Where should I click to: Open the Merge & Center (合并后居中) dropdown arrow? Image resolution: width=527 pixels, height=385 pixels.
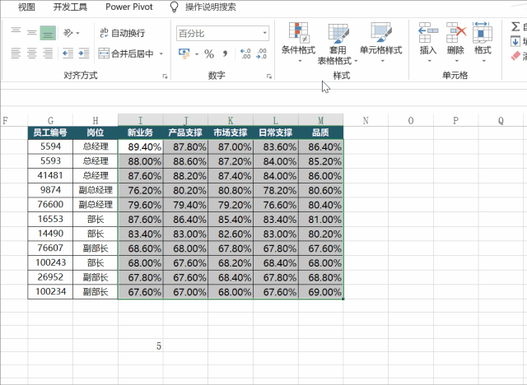click(161, 53)
